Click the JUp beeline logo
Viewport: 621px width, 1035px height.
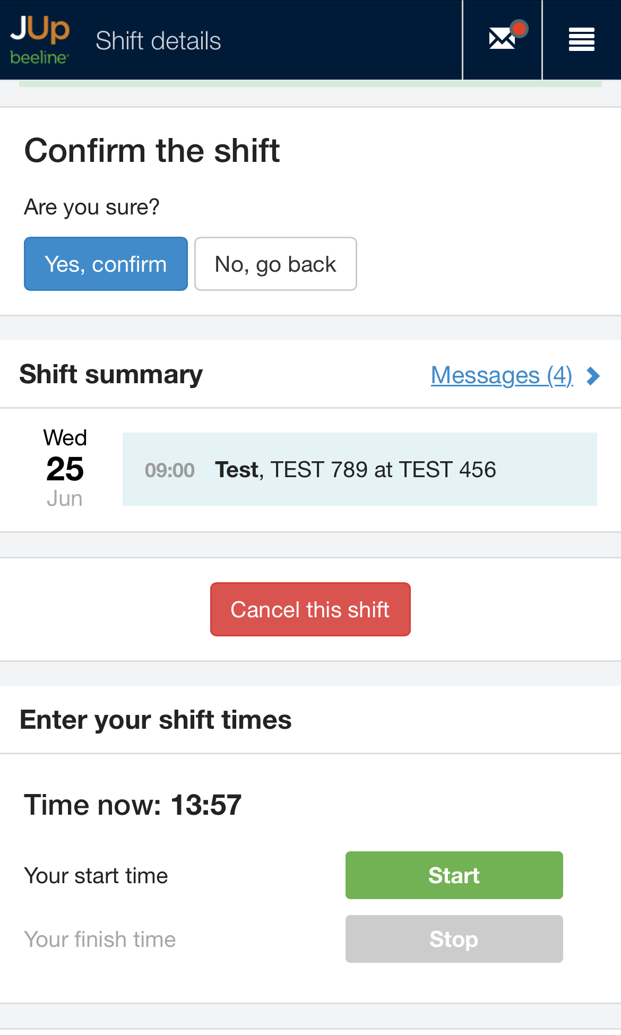(40, 40)
